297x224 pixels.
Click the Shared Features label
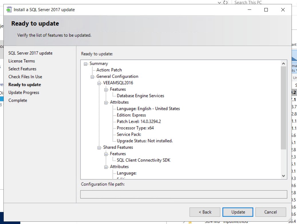point(118,147)
